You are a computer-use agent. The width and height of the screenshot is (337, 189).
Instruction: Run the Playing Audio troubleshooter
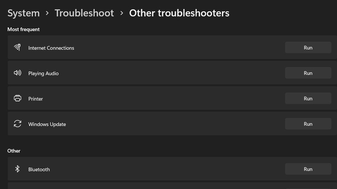tap(308, 73)
